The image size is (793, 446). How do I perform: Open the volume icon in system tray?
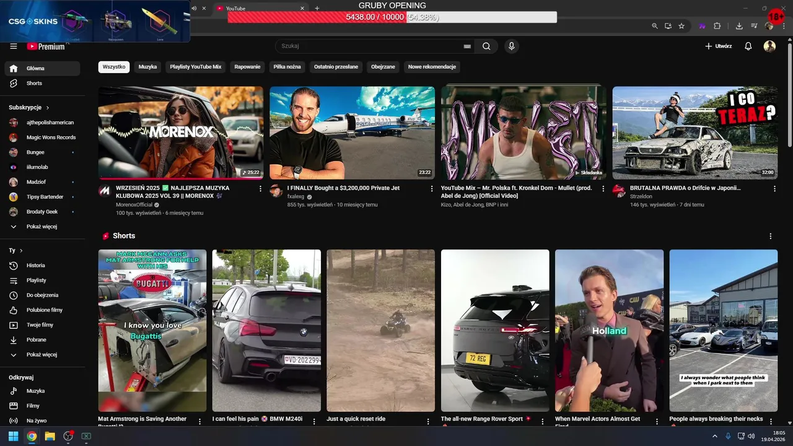(x=751, y=436)
